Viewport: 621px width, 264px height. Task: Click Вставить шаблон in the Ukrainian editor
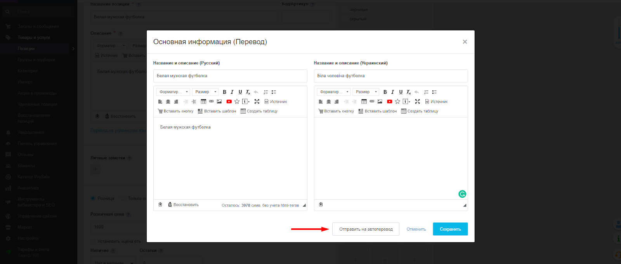(x=378, y=111)
